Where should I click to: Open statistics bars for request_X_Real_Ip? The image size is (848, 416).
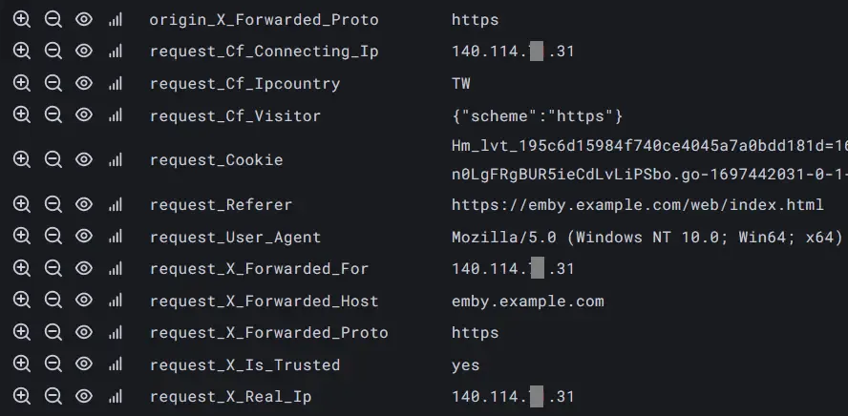116,397
